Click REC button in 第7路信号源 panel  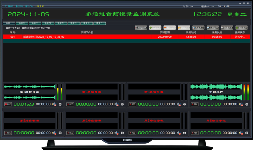[x=132, y=133]
